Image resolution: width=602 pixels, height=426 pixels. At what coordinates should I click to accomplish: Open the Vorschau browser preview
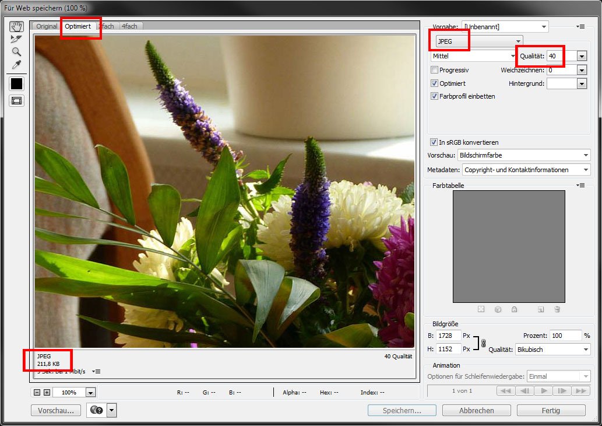(55, 410)
